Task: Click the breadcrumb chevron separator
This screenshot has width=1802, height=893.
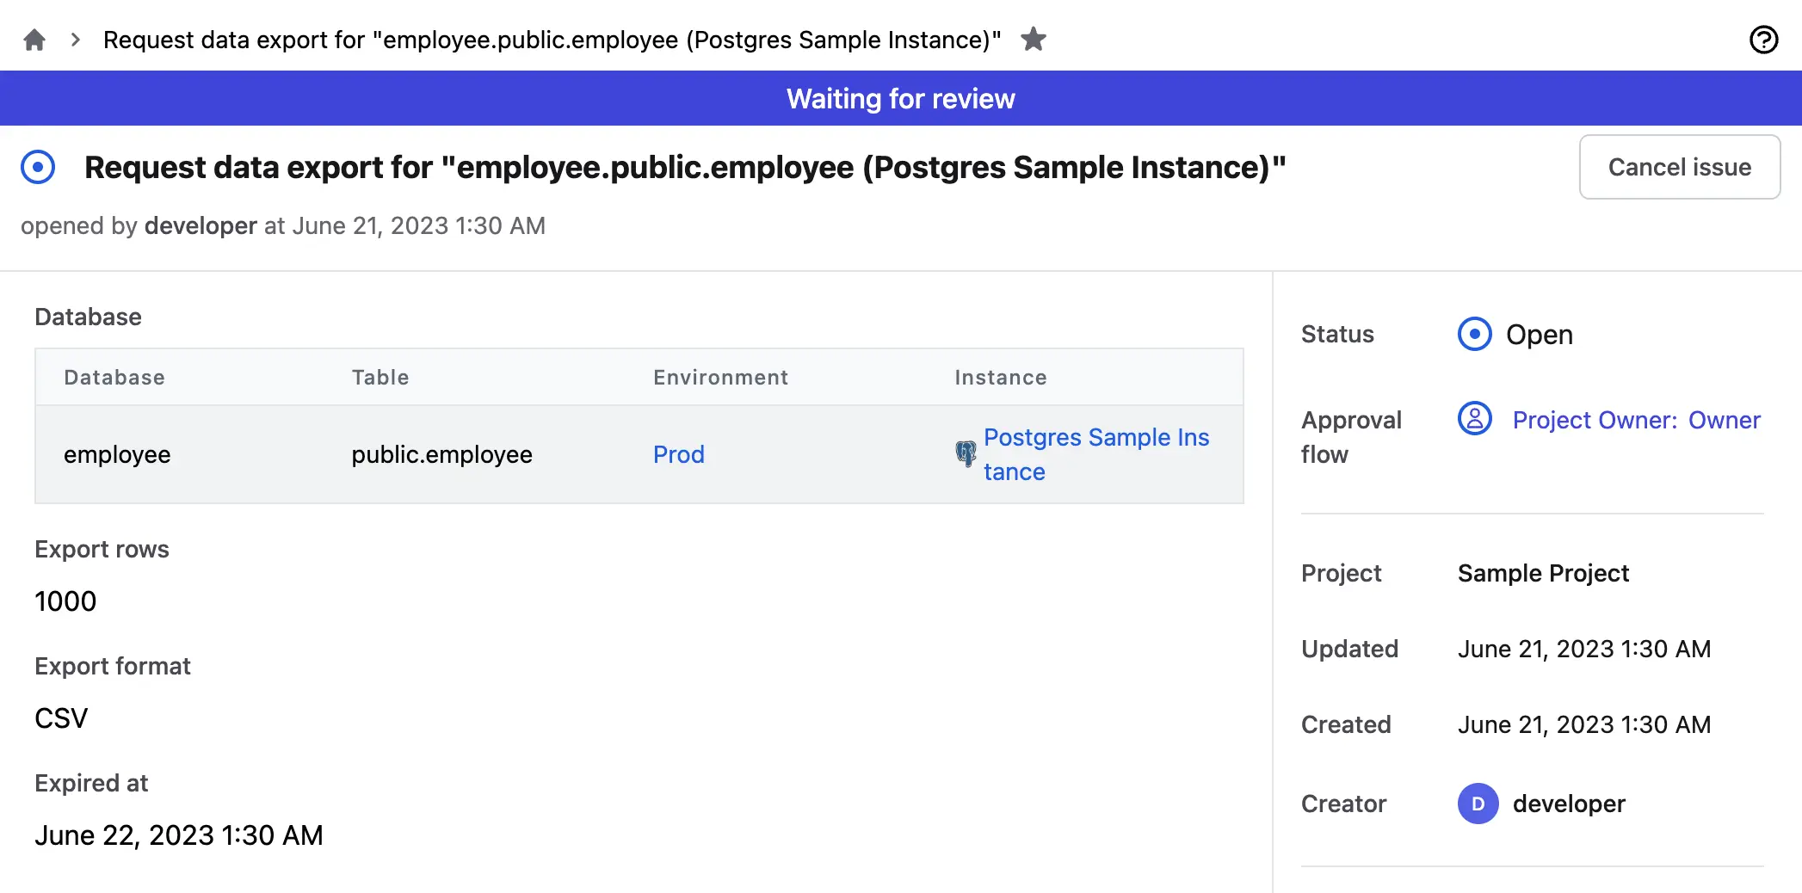Action: pyautogui.click(x=76, y=40)
